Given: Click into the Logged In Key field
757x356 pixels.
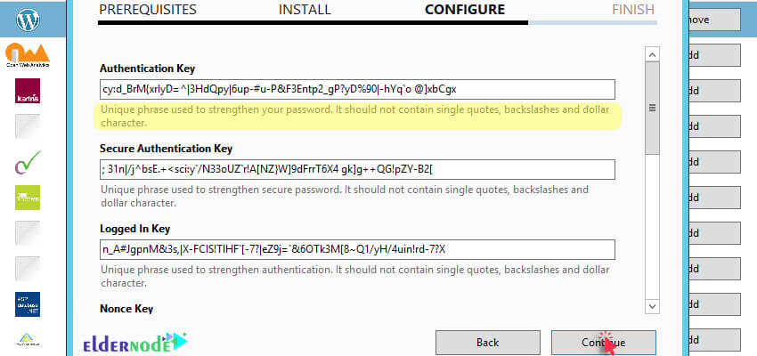Looking at the screenshot, I should pyautogui.click(x=357, y=249).
